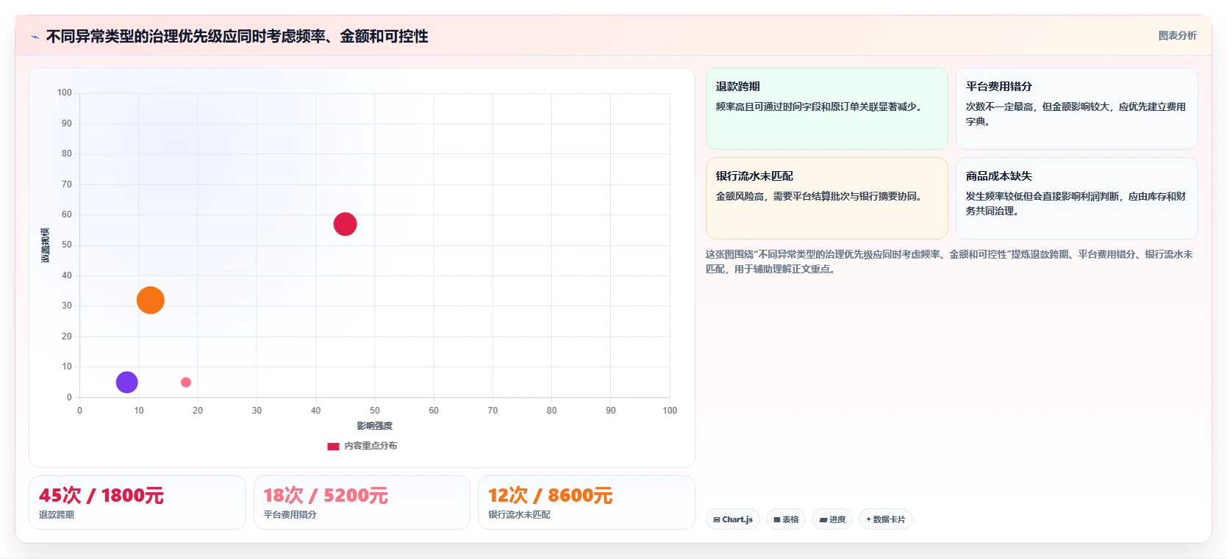Open the 银行流水未匹配 insight card heading
The height and width of the screenshot is (559, 1227).
(x=754, y=176)
